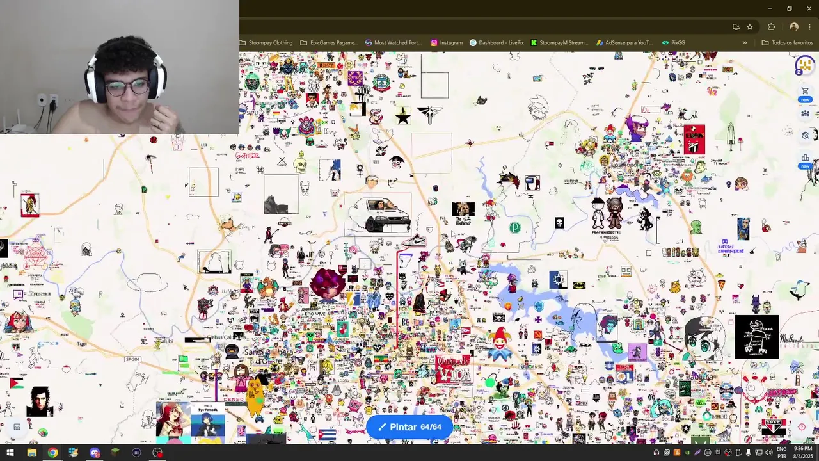This screenshot has height=461, width=819.
Task: Open the PixGG bookmark
Action: coord(674,43)
